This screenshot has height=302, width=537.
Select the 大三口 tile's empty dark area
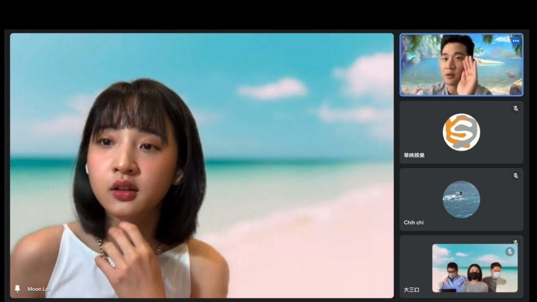[416, 260]
